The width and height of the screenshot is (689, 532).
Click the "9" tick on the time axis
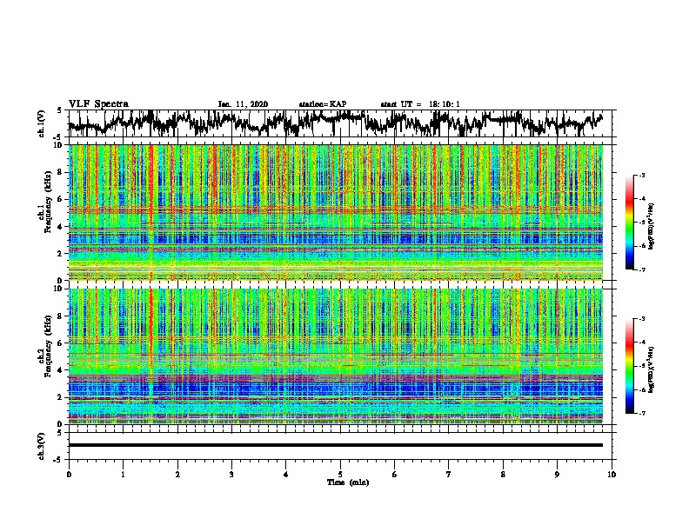coord(557,475)
